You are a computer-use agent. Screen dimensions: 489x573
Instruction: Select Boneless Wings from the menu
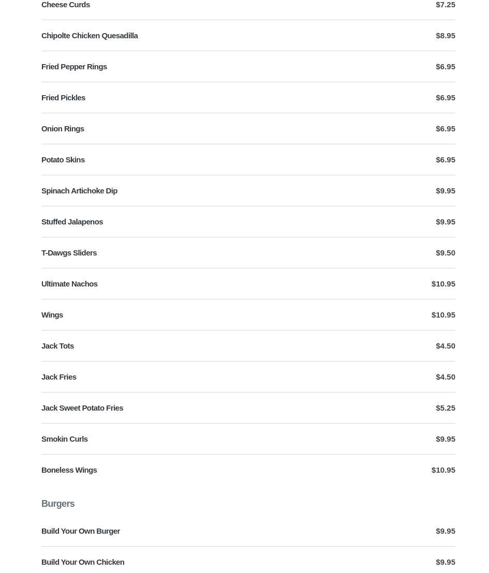69,470
